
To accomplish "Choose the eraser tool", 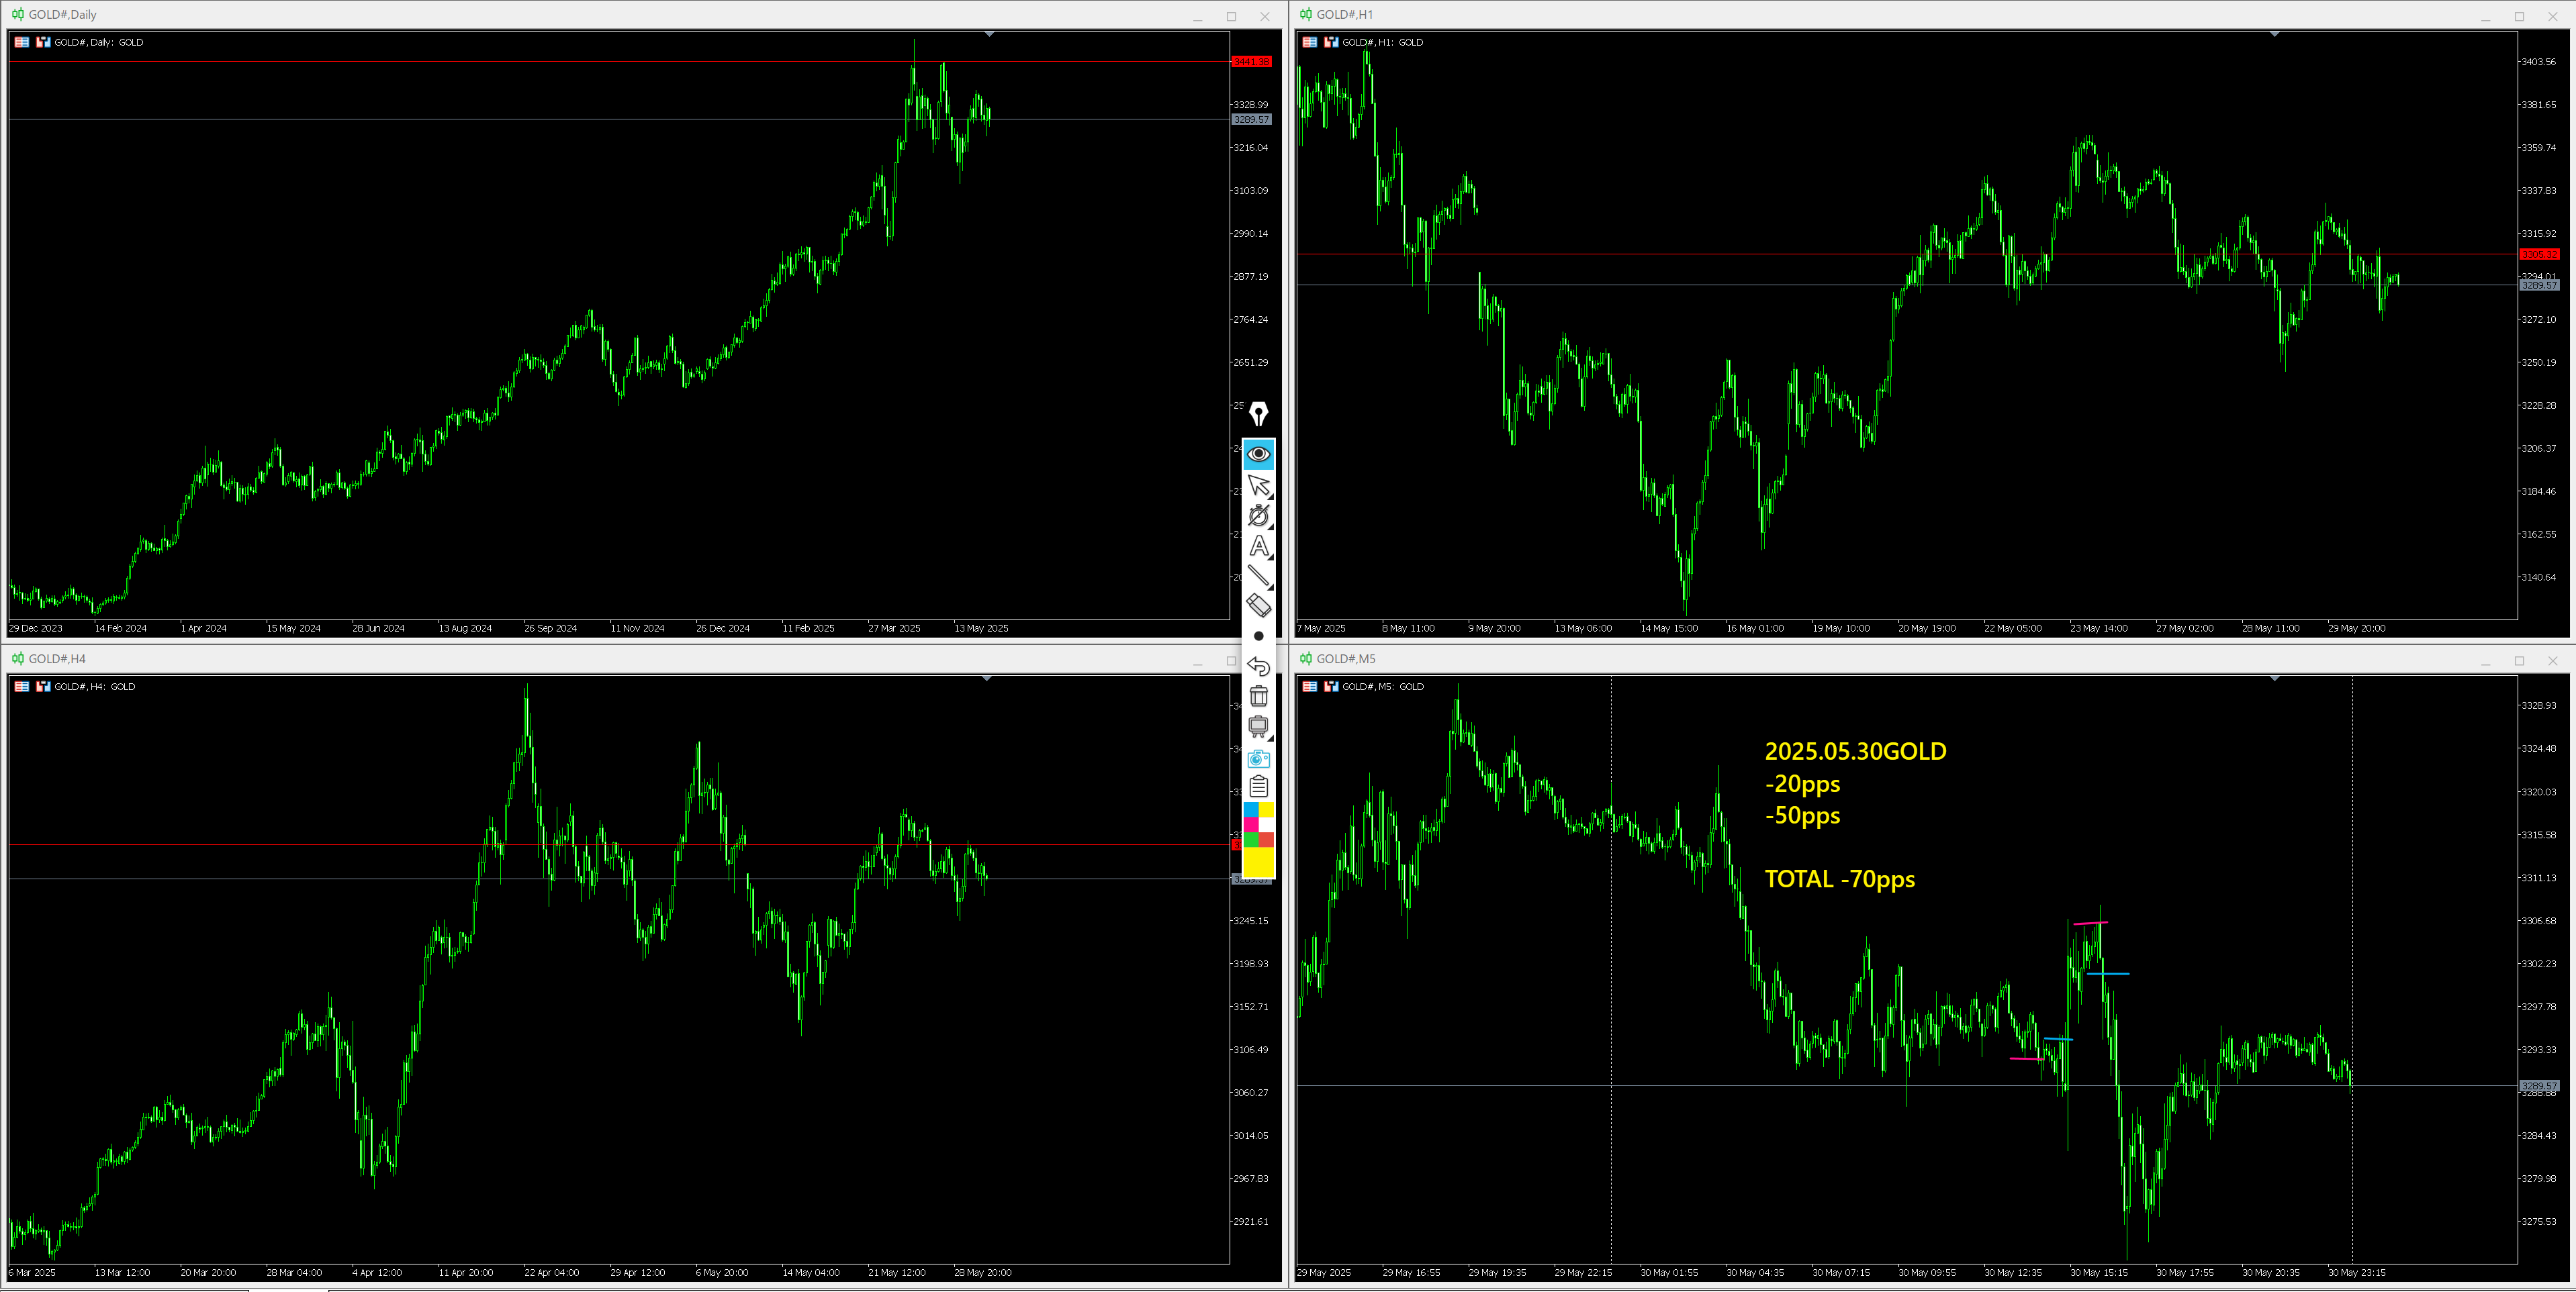I will (x=1258, y=605).
